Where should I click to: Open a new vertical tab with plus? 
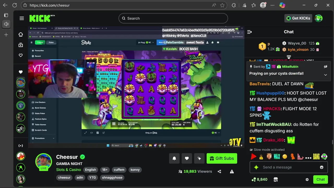coord(6,34)
